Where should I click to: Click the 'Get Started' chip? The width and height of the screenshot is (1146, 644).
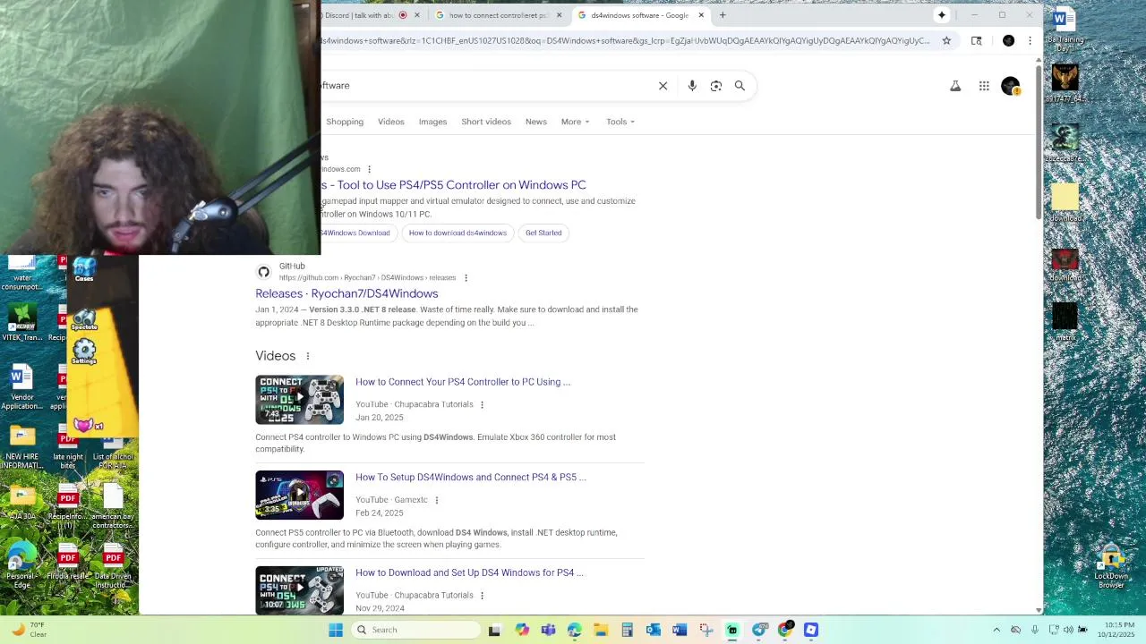pyautogui.click(x=543, y=233)
